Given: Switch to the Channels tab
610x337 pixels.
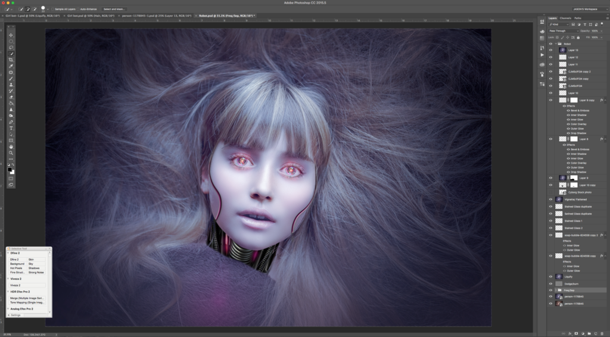Looking at the screenshot, I should point(565,18).
